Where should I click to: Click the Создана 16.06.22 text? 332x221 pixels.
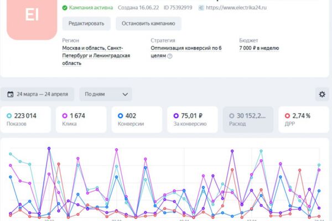point(138,8)
